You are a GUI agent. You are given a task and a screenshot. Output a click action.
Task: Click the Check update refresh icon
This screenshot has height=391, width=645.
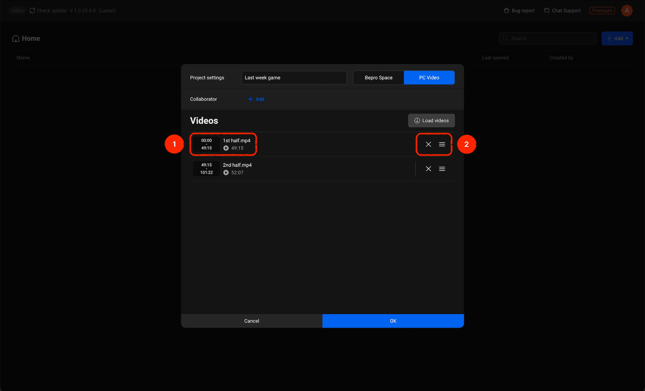click(32, 11)
